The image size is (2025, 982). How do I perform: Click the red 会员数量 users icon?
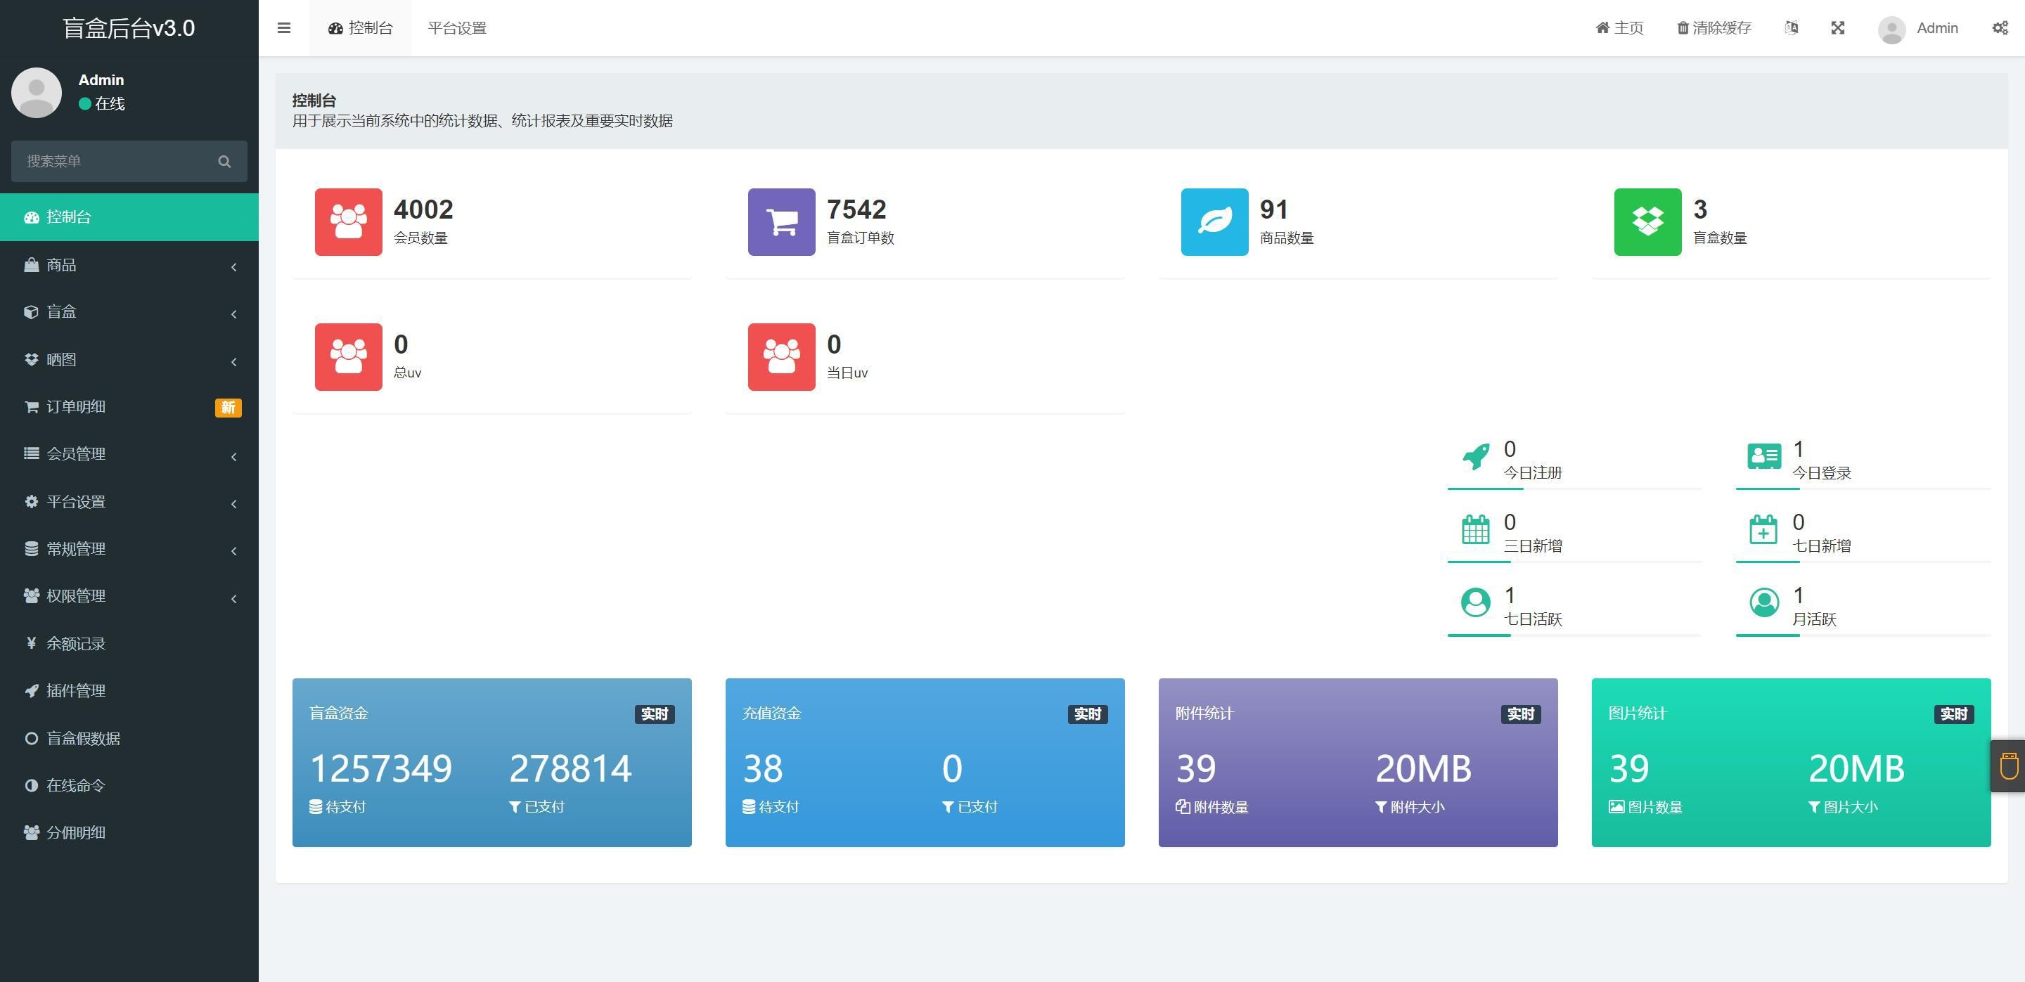[x=348, y=221]
